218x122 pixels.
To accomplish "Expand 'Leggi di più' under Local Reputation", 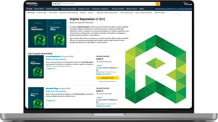I will [x=51, y=69].
